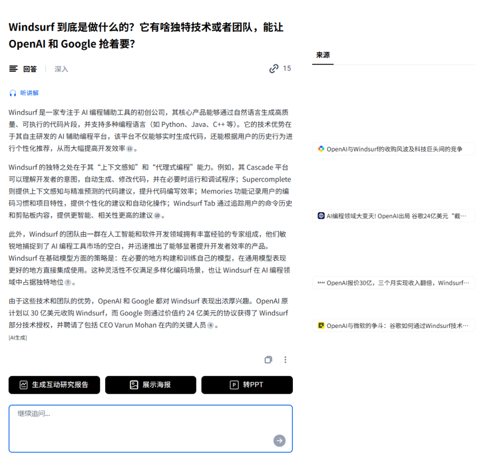
Task: Click the P icon in 转PPT button
Action: pyautogui.click(x=234, y=385)
